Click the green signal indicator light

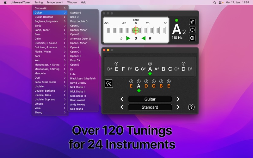click(x=176, y=20)
